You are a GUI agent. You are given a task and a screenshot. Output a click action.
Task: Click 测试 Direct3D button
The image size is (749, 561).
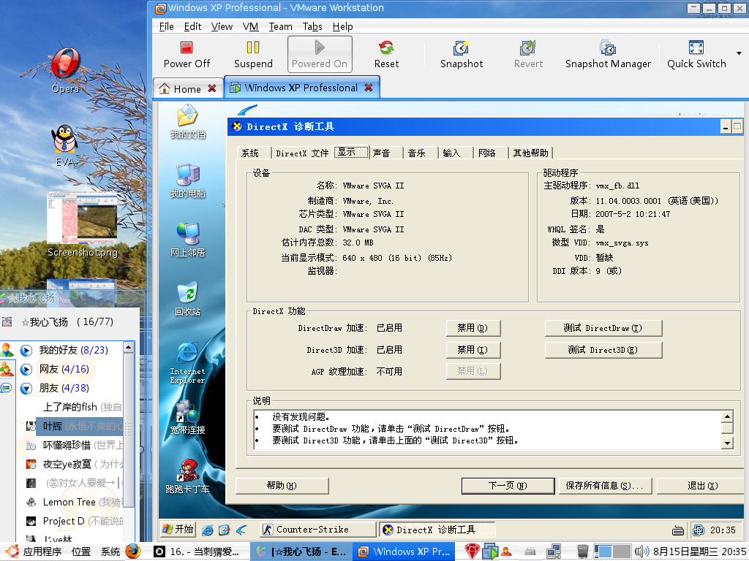(603, 350)
